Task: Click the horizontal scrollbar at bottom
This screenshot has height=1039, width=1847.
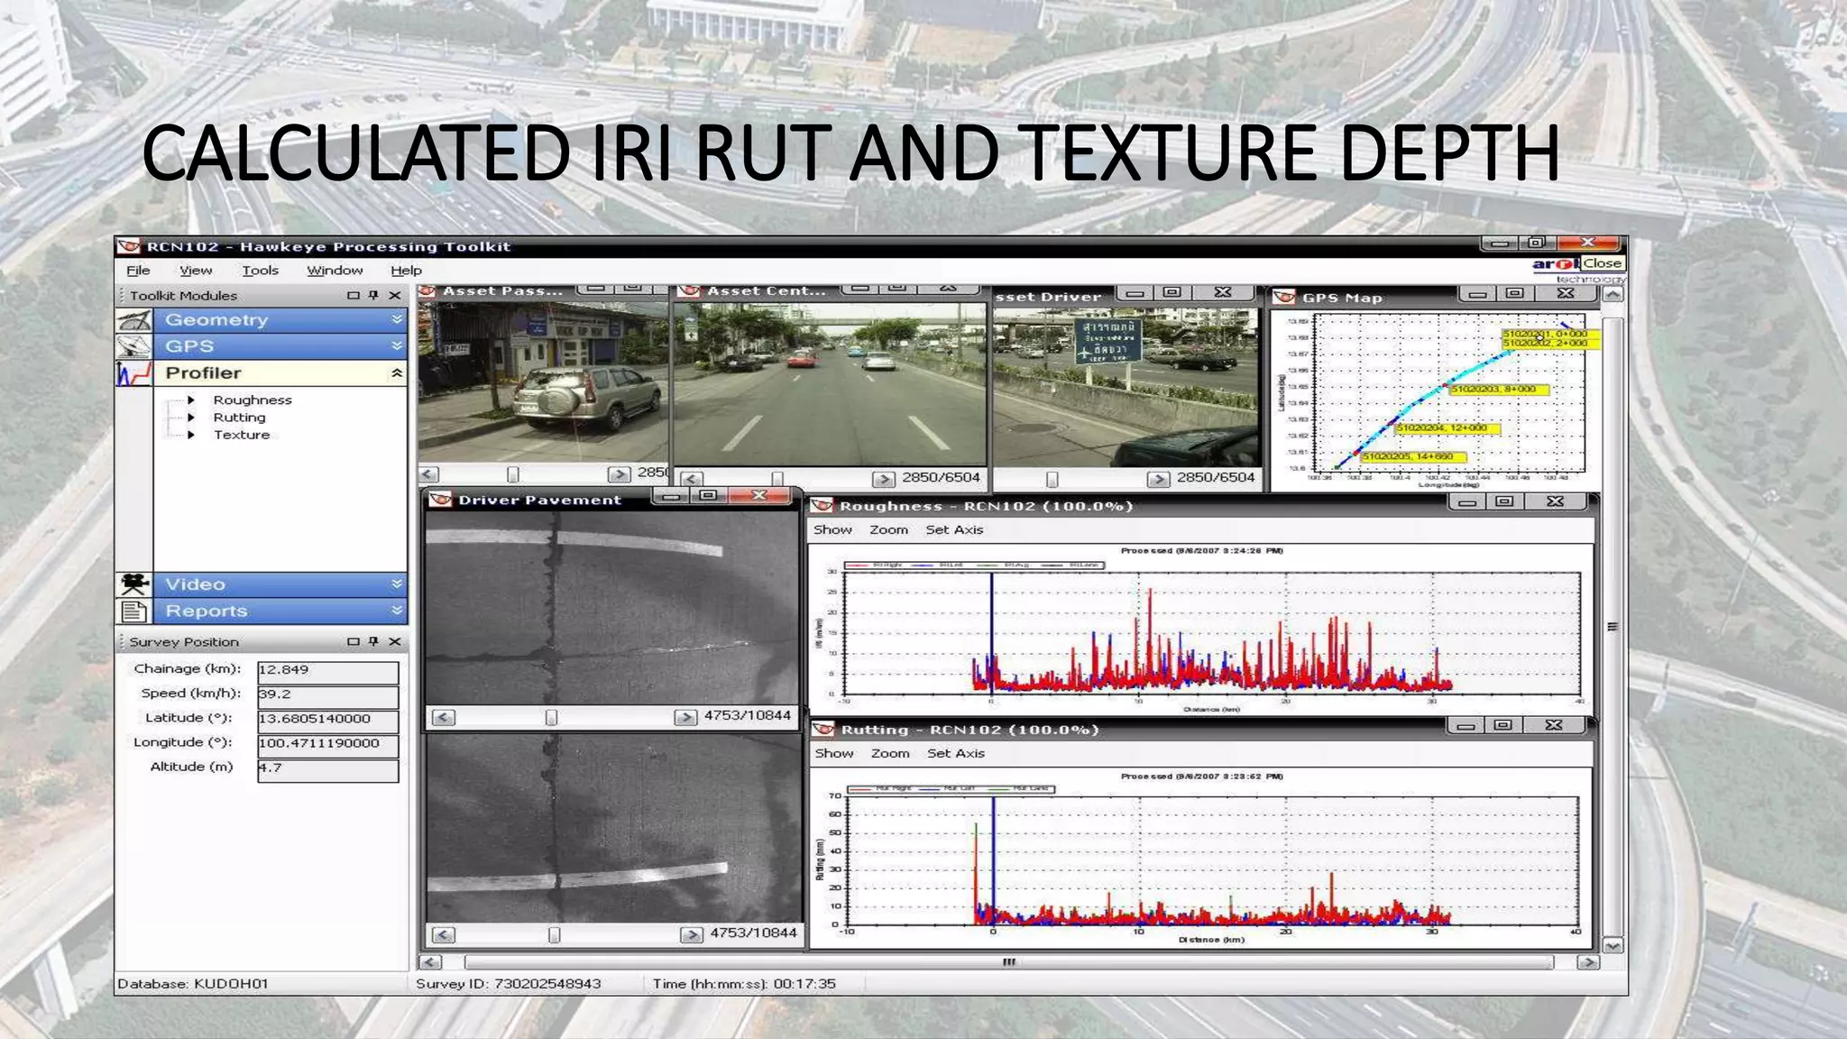Action: 1008,962
